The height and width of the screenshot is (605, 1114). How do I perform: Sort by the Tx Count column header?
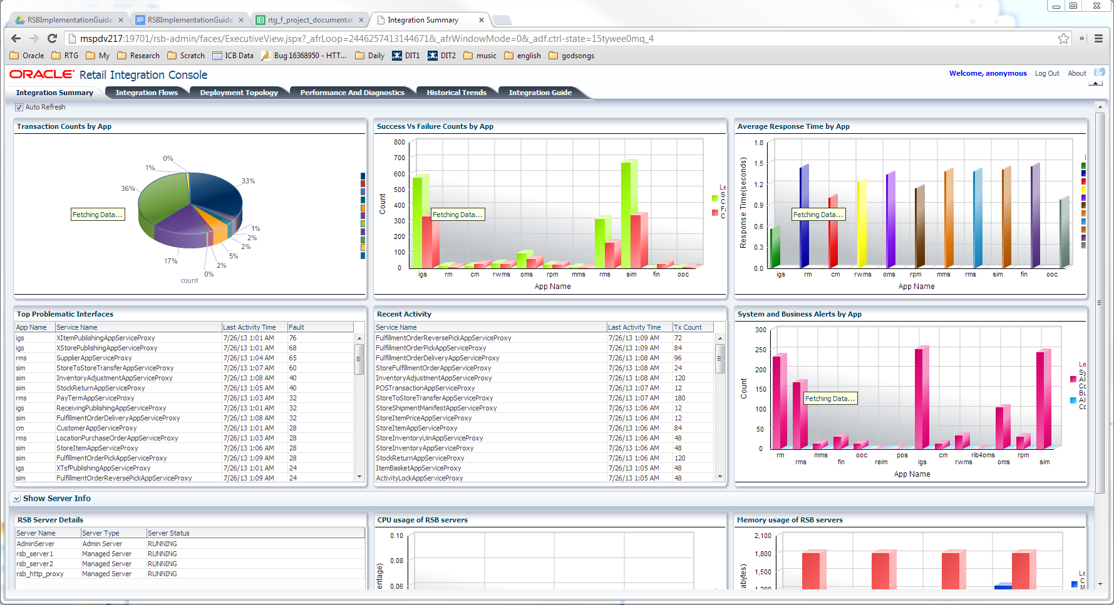coord(693,327)
